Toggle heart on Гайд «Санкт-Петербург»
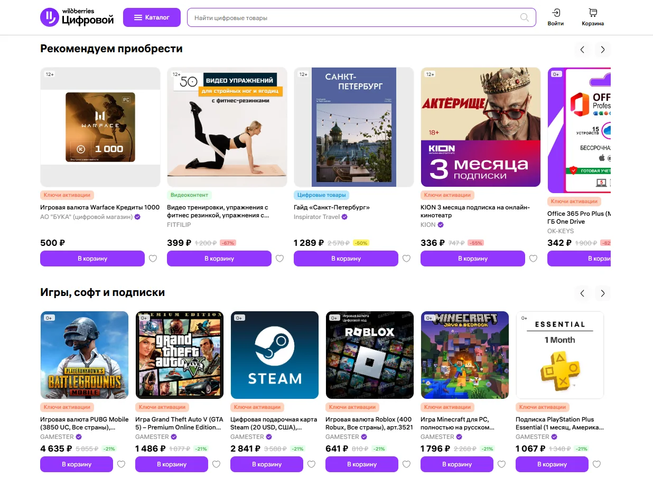653x488 pixels. tap(406, 259)
